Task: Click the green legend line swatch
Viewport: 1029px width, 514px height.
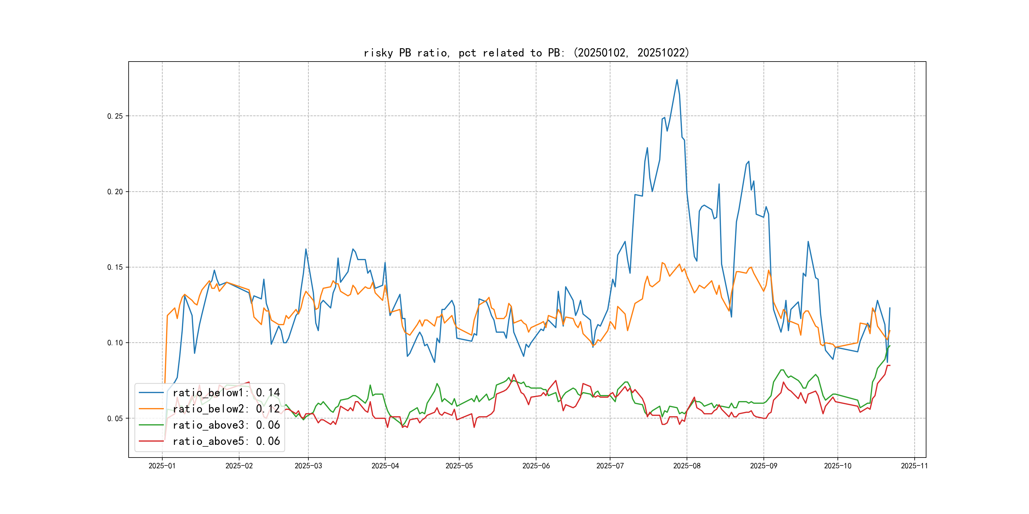Action: pyautogui.click(x=151, y=425)
